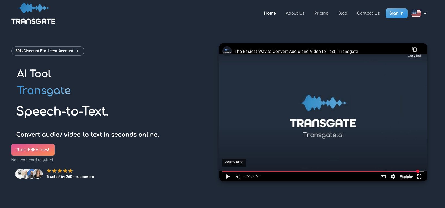Click the five-star rating icons
The height and width of the screenshot is (208, 445).
59,171
